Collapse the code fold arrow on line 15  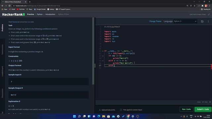[x=103, y=61]
